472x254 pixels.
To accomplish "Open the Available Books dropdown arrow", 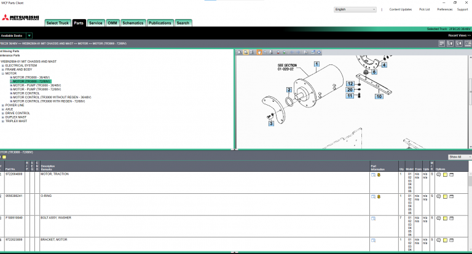I will (29, 36).
